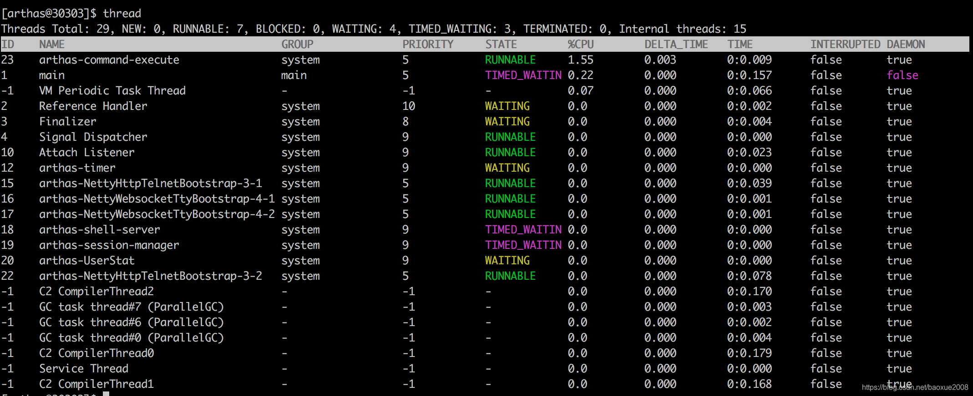
Task: Click the %CPU column header
Action: coord(581,44)
